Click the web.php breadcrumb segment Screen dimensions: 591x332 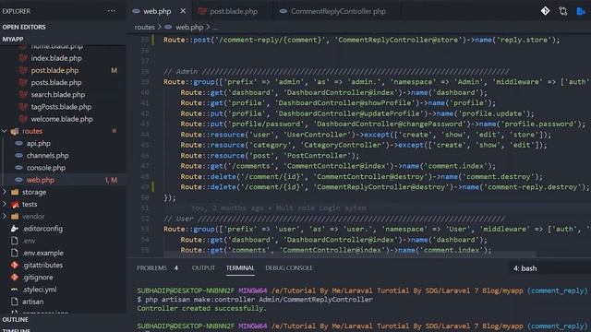point(189,27)
